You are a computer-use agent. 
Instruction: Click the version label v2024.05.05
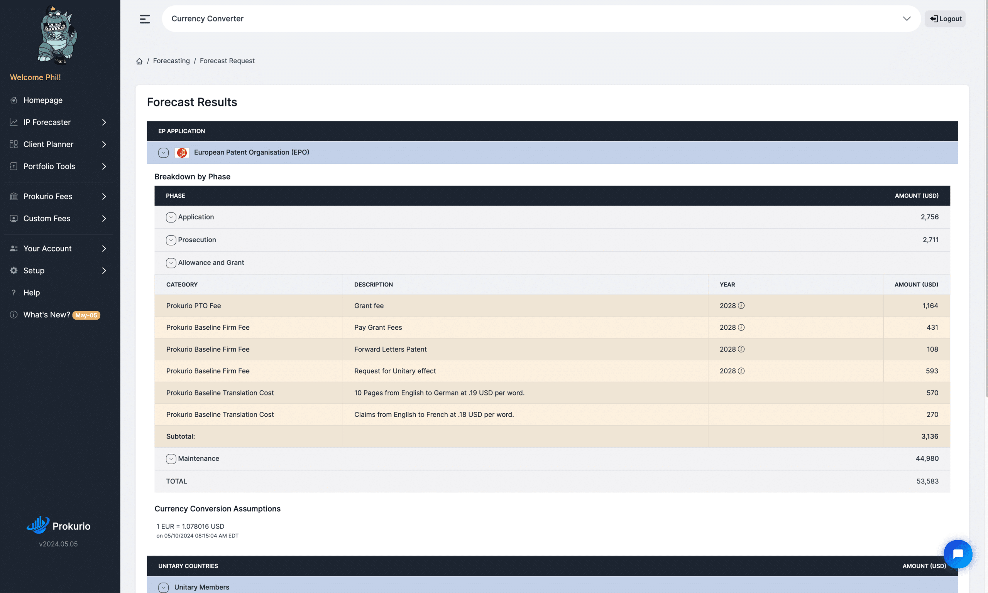(x=58, y=544)
